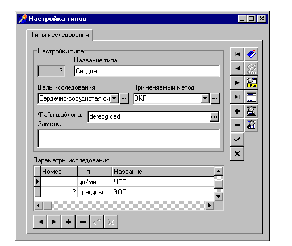Close the Настройка типов window

pos(262,19)
